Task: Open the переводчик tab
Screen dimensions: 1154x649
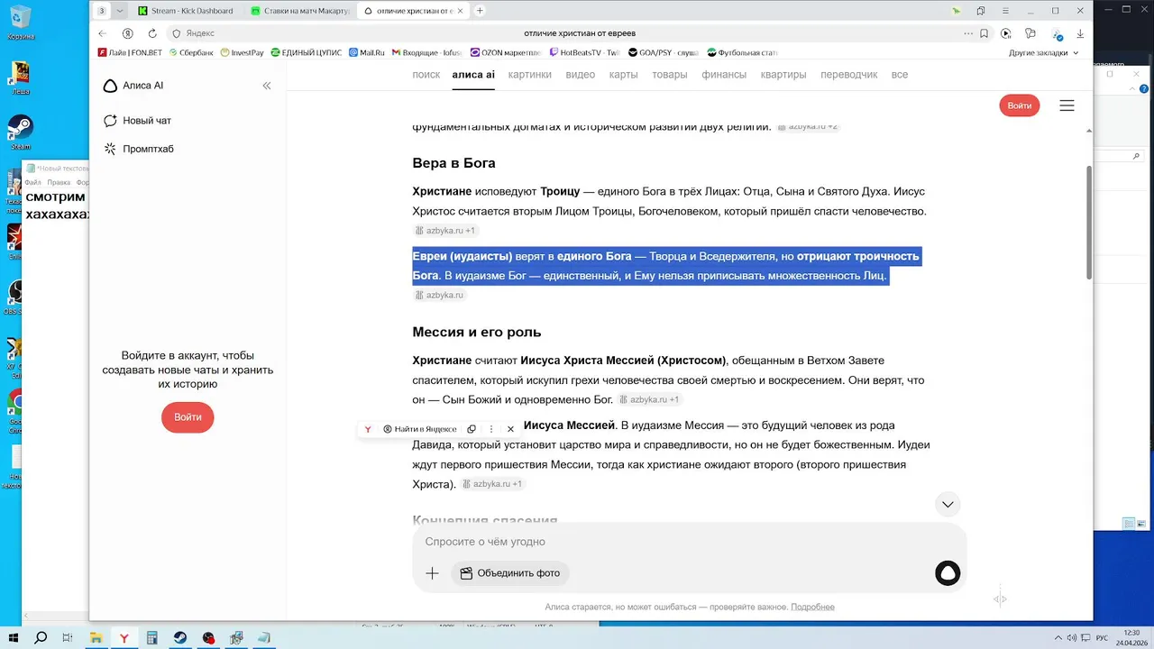Action: coord(848,75)
